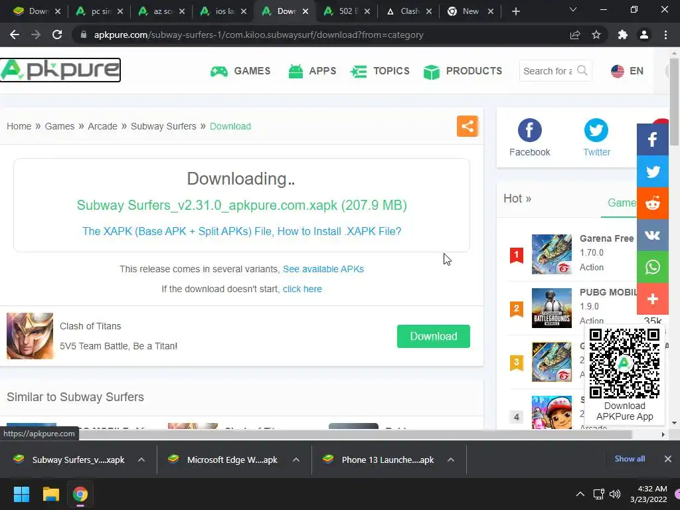Click Show all downloads
Viewport: 680px width, 510px height.
click(x=630, y=458)
